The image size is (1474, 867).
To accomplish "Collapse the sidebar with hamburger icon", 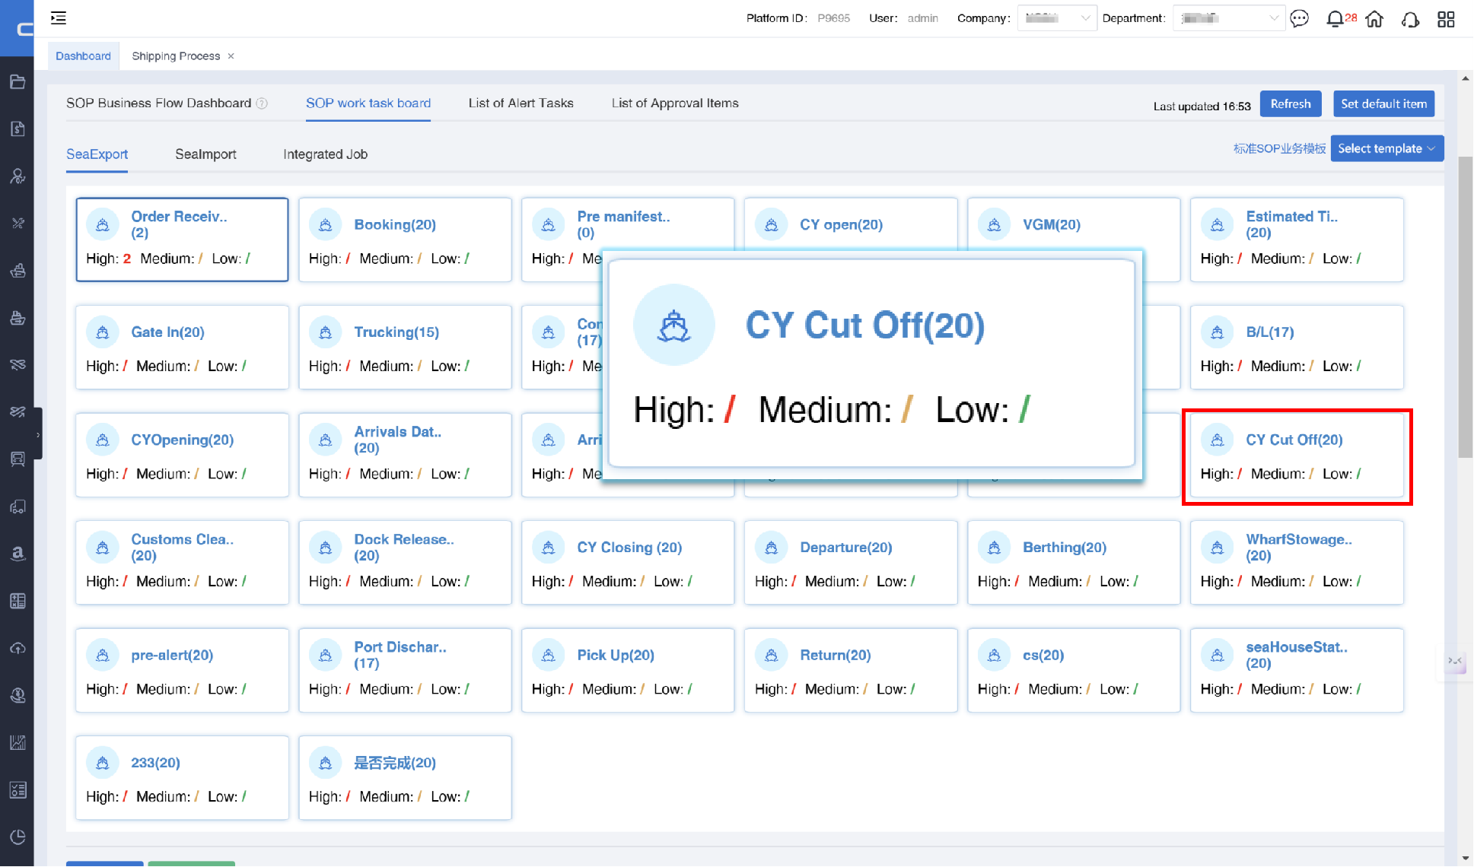I will point(59,17).
